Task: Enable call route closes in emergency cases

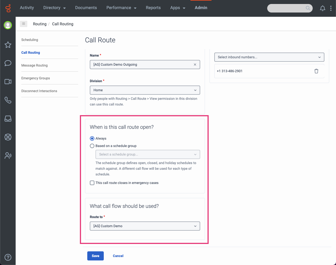Action: click(x=92, y=183)
